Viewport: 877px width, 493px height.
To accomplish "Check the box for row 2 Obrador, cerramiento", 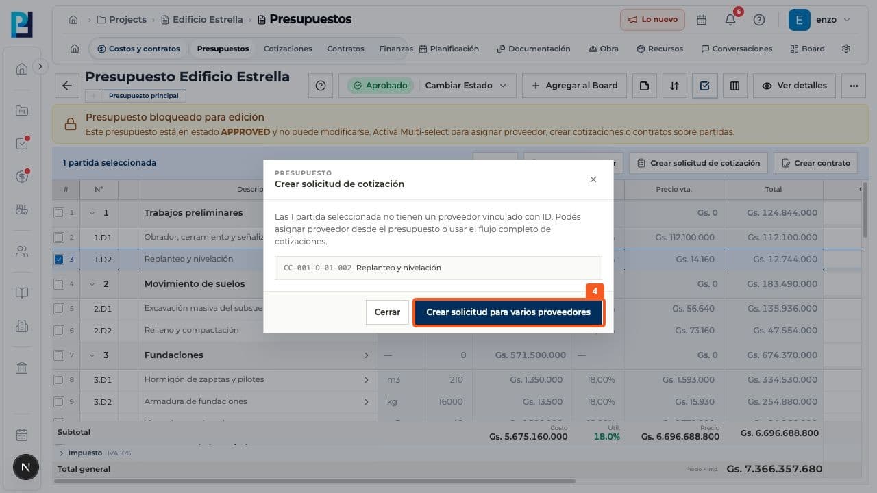I will [x=59, y=238].
